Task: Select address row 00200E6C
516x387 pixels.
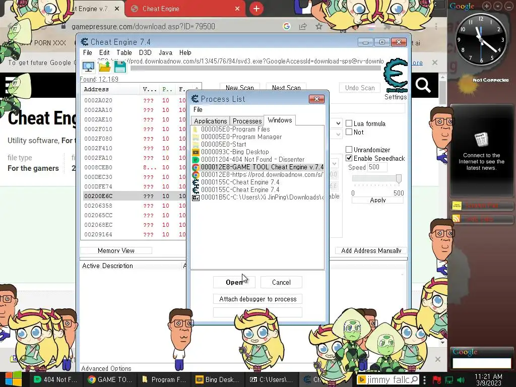Action: coord(134,196)
